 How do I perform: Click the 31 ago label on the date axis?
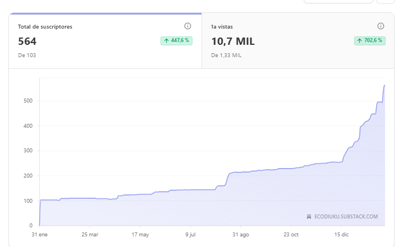240,235
